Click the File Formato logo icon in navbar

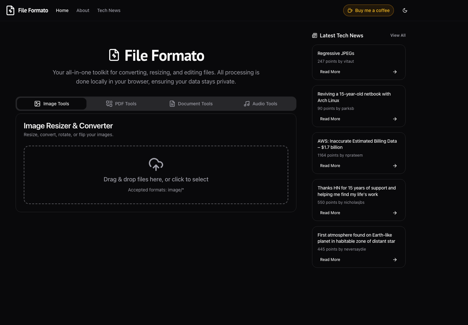click(x=10, y=10)
